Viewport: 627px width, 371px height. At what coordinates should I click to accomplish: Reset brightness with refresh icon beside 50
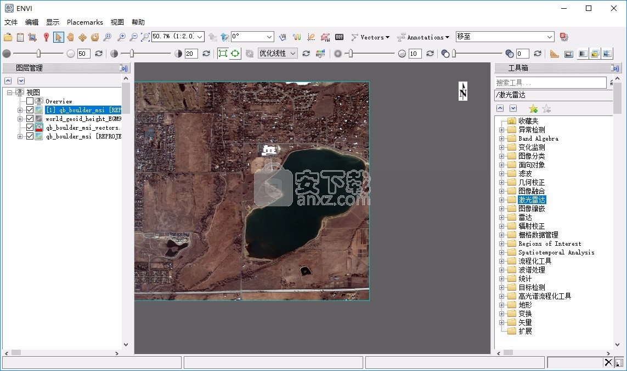pyautogui.click(x=98, y=54)
